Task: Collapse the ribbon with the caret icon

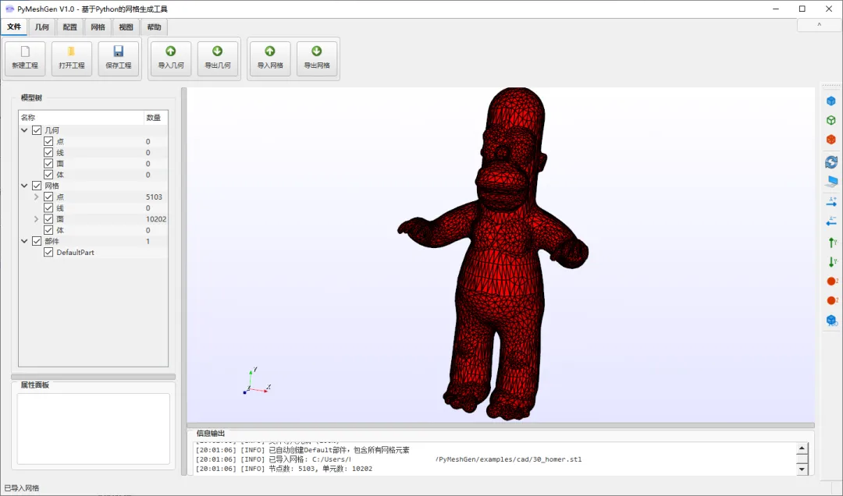Action: click(x=819, y=25)
